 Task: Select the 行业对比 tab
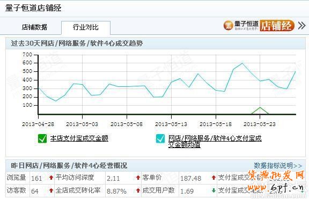tap(85, 27)
